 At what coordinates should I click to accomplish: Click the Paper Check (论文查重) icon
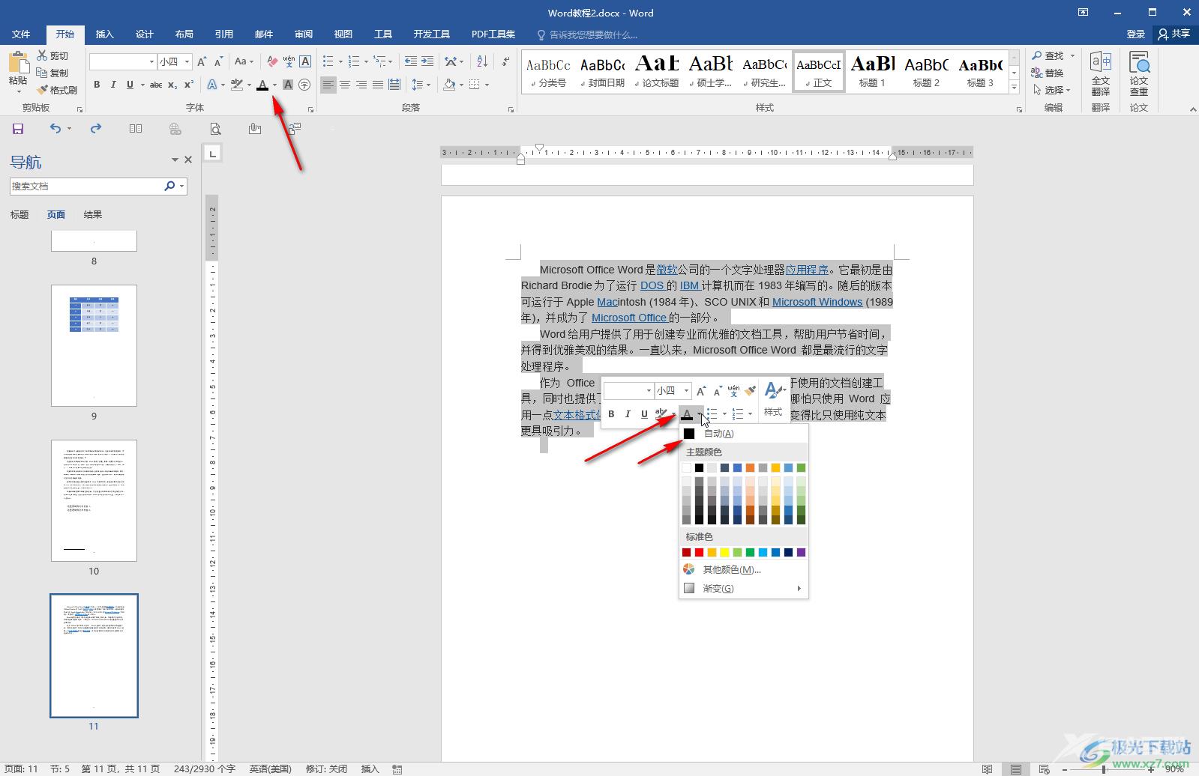click(1139, 73)
